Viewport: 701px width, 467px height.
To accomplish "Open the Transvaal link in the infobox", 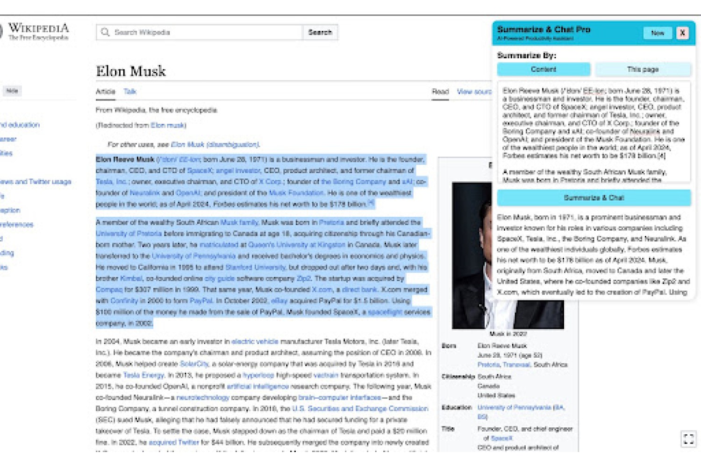I will [516, 365].
